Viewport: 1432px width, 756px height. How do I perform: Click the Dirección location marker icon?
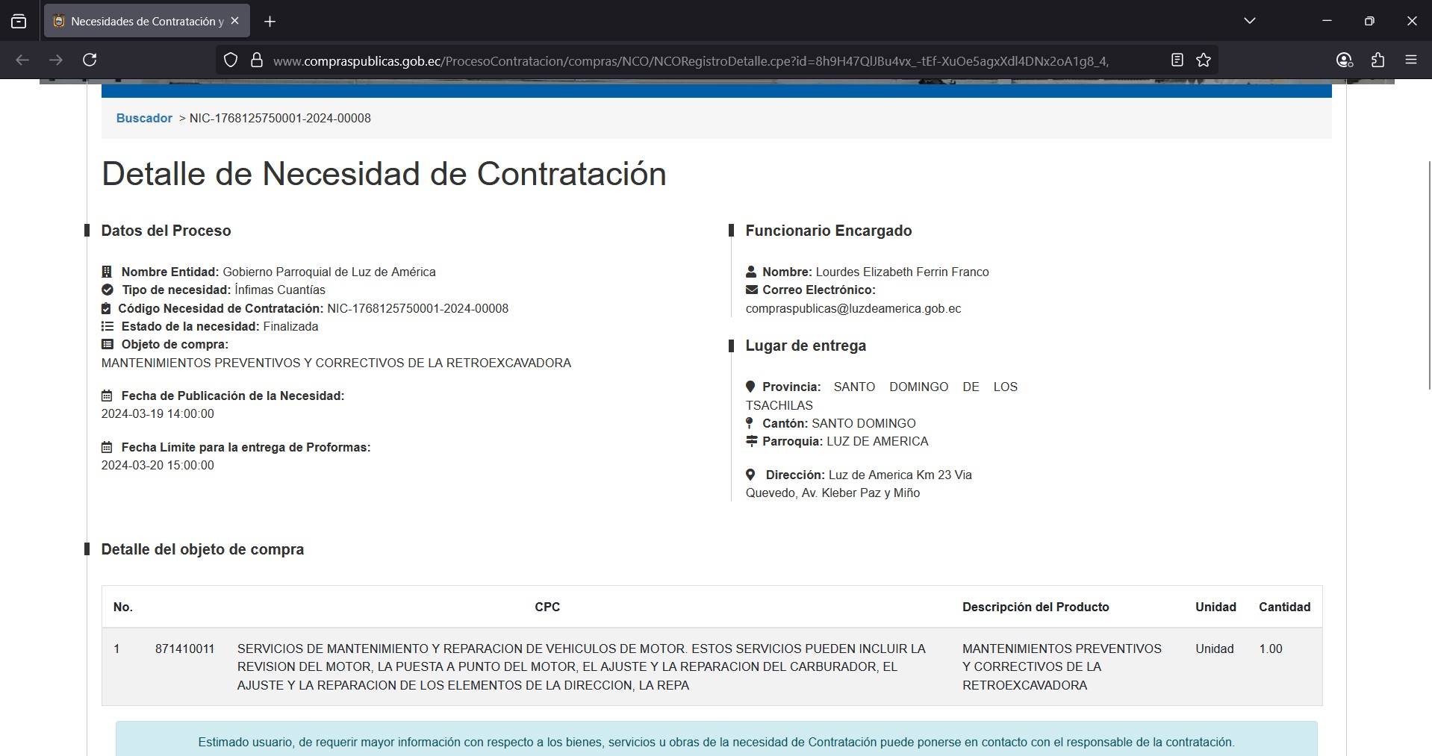(x=750, y=475)
